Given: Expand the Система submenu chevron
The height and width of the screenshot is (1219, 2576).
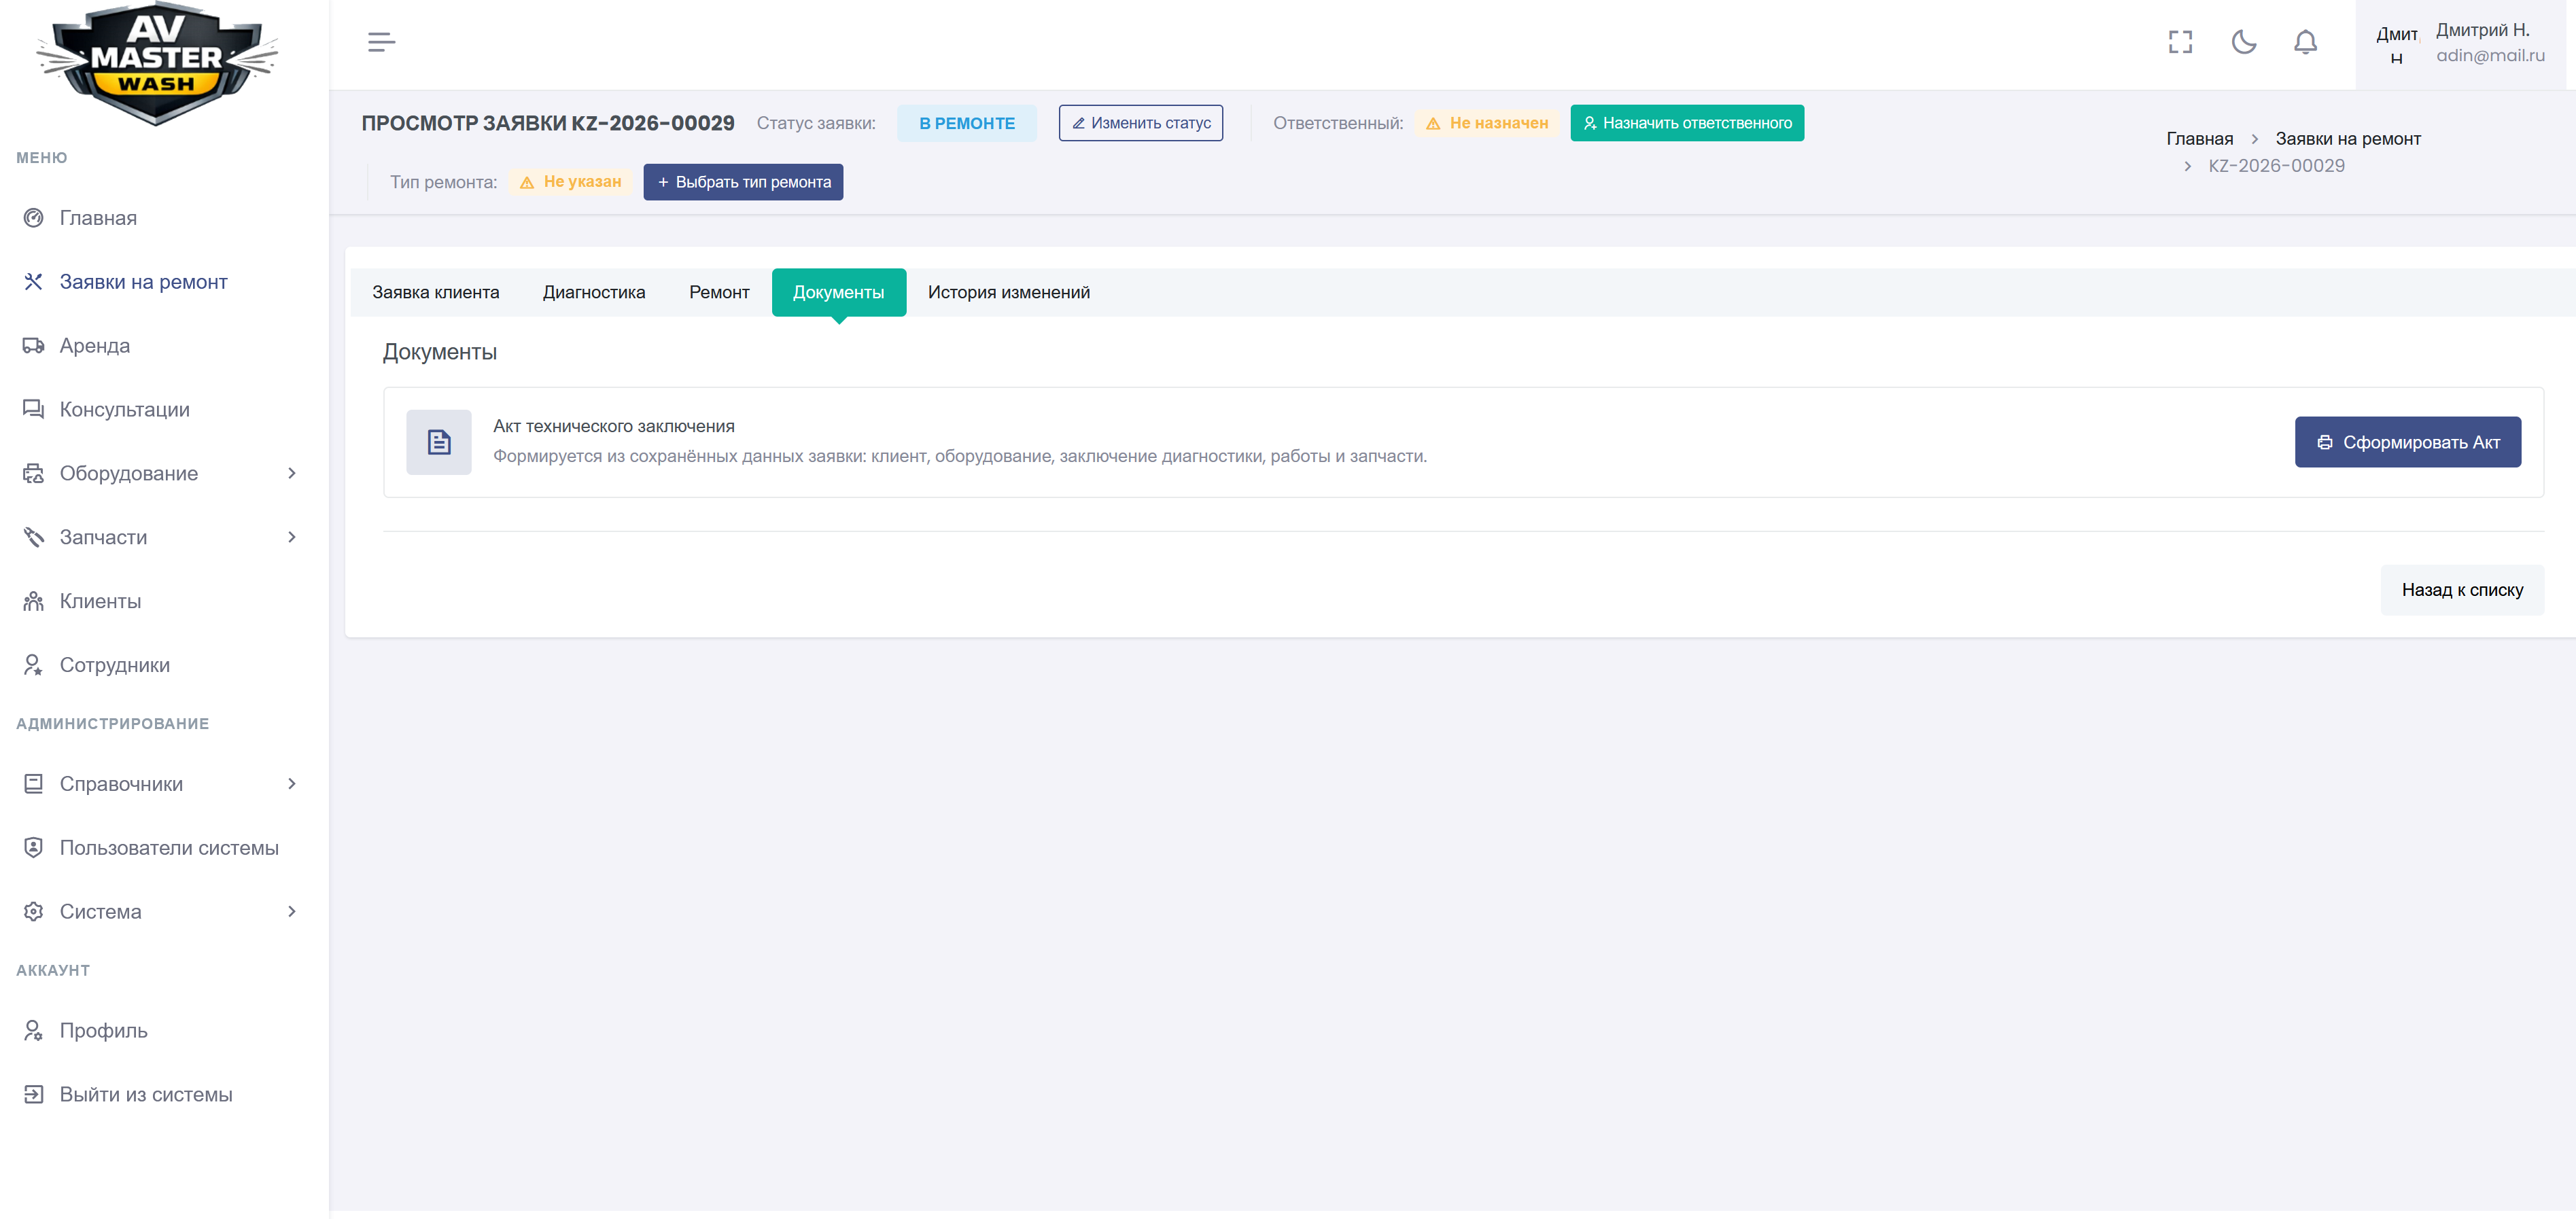Looking at the screenshot, I should (292, 912).
